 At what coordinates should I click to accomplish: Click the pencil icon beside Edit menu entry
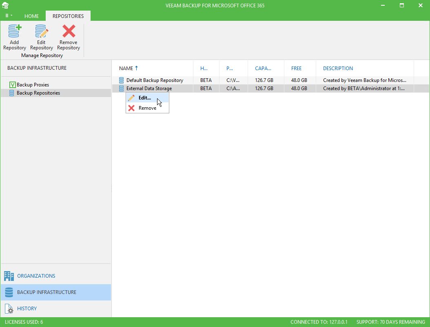(x=131, y=98)
